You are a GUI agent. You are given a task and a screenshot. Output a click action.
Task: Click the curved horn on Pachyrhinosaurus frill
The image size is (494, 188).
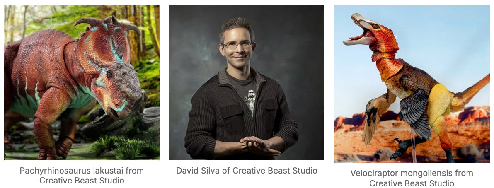pos(87,21)
